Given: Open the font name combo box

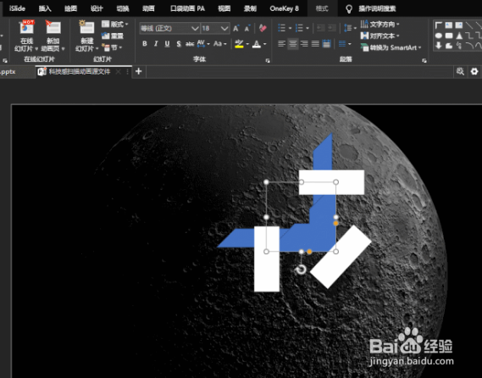Looking at the screenshot, I should pos(169,29).
